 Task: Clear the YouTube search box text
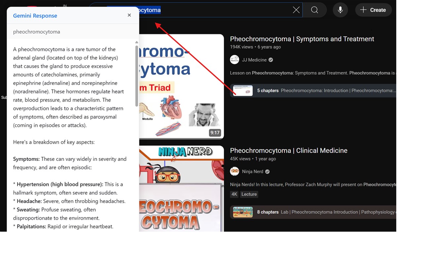click(296, 10)
